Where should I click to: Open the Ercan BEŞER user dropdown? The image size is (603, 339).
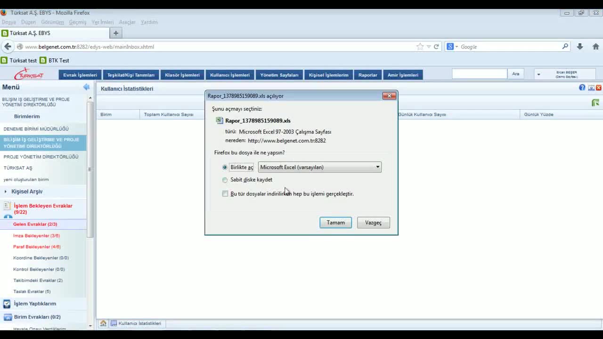[538, 74]
